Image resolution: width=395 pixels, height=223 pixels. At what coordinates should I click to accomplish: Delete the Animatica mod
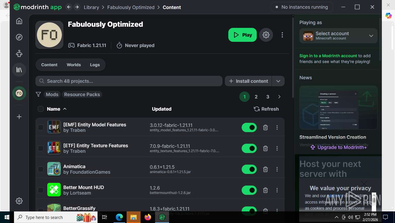pyautogui.click(x=265, y=169)
